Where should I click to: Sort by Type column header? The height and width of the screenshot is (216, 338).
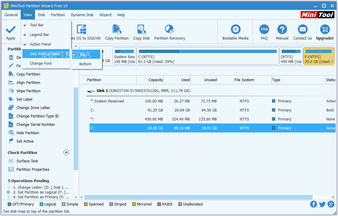[x=298, y=80]
